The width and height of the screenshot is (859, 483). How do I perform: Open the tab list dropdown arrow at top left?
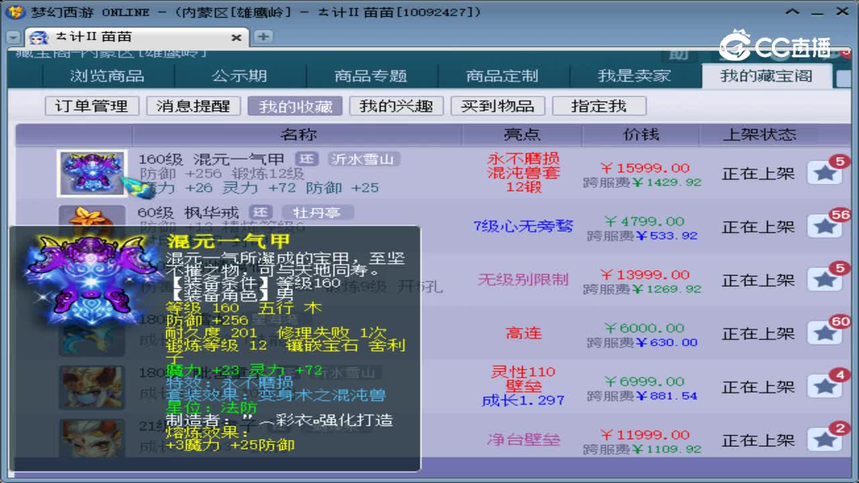(x=13, y=37)
